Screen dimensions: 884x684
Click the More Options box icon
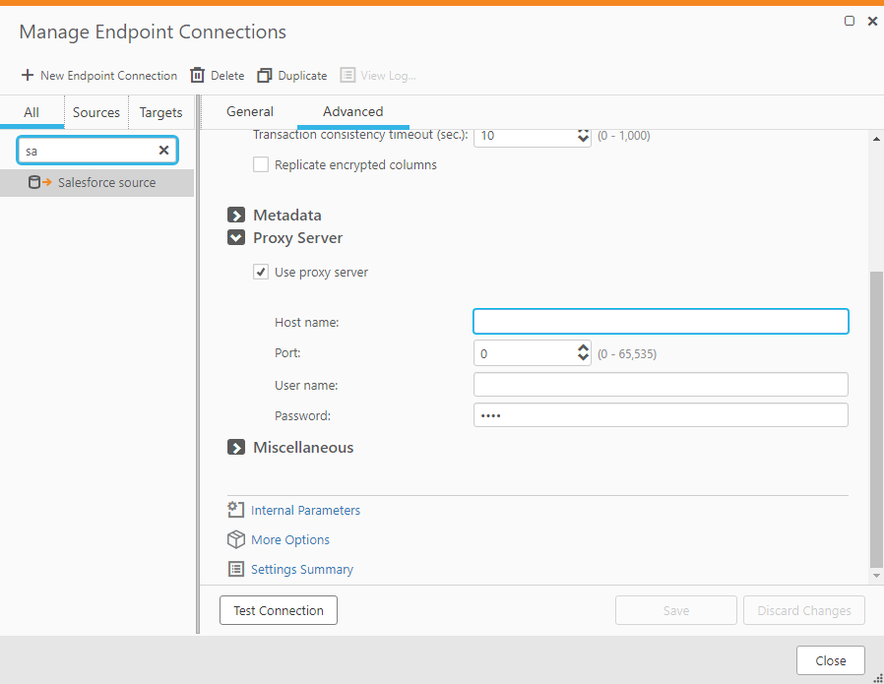(235, 539)
